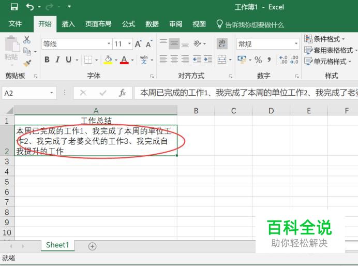Open the font size 11 dropdown
Screen dimensions: 358x266
pyautogui.click(x=129, y=43)
